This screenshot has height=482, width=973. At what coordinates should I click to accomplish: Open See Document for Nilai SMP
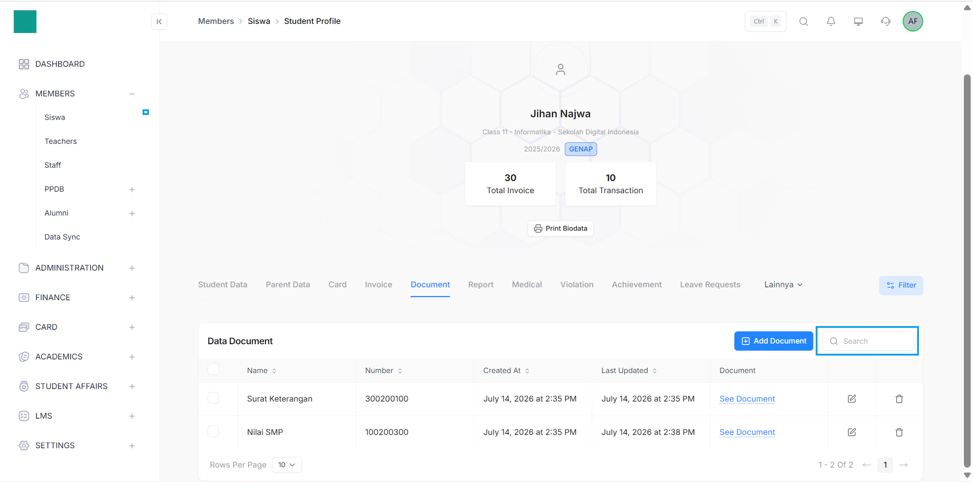click(x=747, y=432)
